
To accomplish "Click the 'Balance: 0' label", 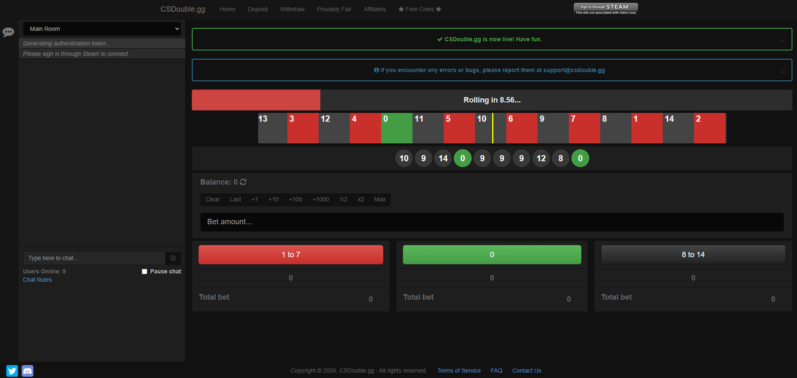I will (x=219, y=182).
